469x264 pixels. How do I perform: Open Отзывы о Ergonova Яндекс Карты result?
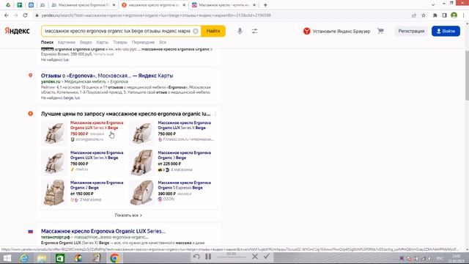coord(107,76)
